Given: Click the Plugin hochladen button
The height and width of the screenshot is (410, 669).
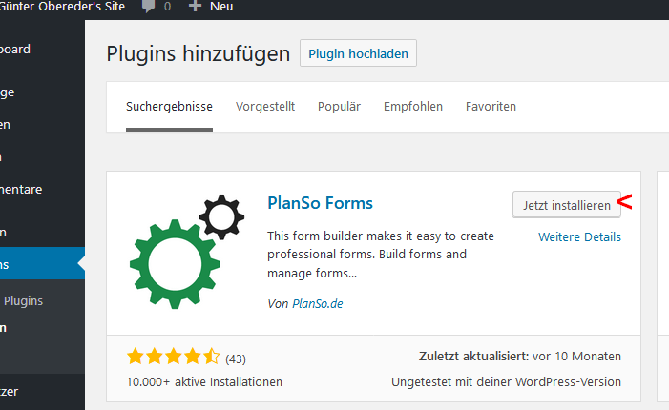Looking at the screenshot, I should point(358,53).
